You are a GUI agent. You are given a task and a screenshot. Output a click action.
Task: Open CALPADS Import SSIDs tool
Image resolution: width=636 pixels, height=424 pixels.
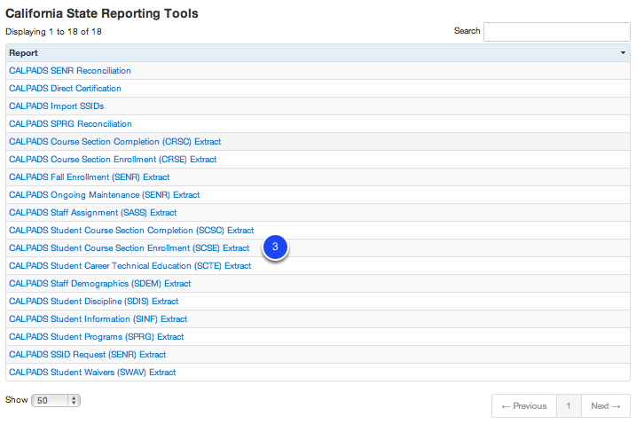[x=57, y=106]
